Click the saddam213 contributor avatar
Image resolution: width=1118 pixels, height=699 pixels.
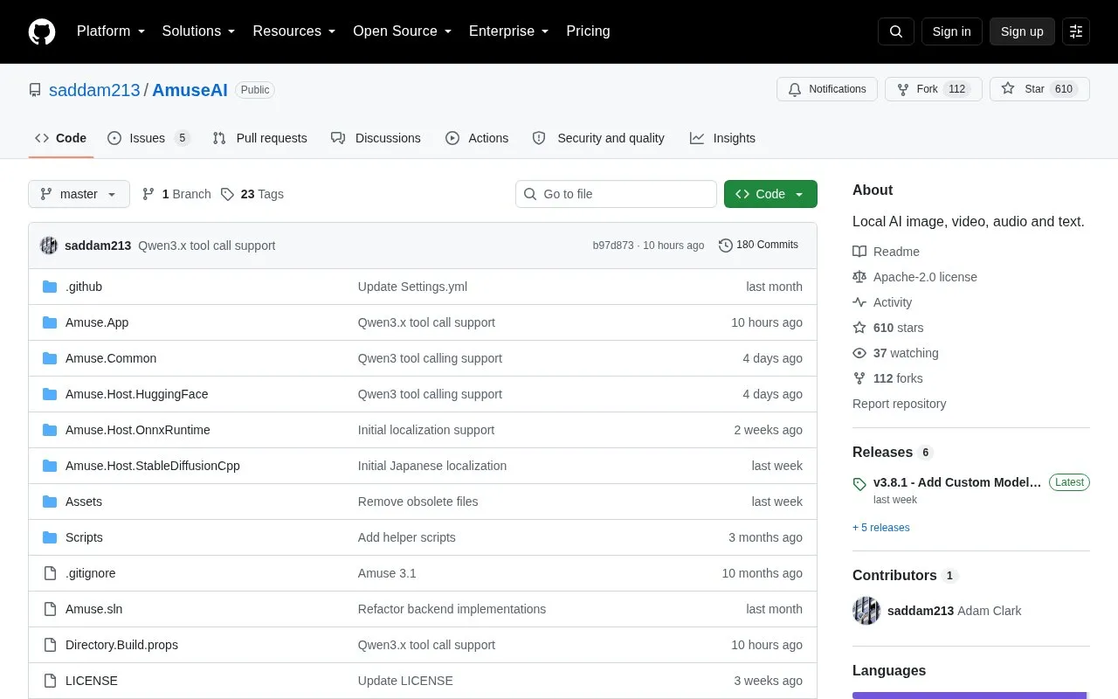click(866, 611)
